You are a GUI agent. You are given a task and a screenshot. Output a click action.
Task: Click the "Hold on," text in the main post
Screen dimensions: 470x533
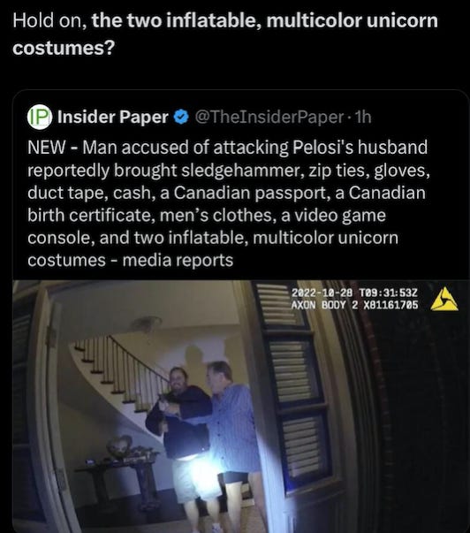pos(51,21)
